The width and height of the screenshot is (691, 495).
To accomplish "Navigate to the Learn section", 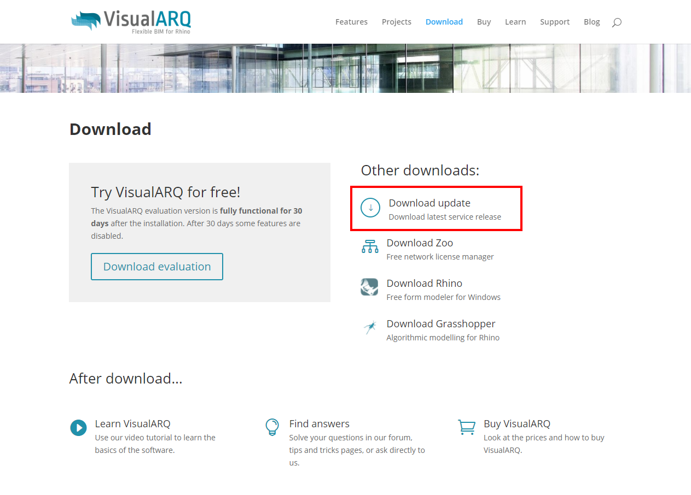I will pyautogui.click(x=515, y=22).
